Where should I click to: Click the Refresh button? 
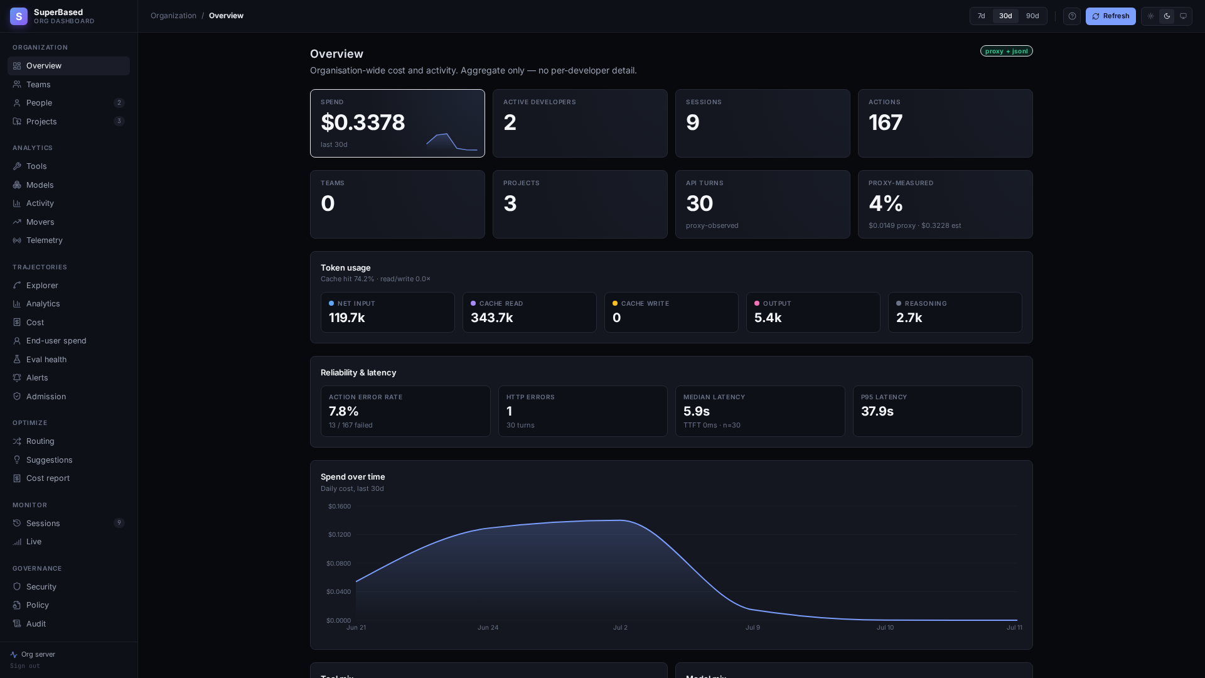pos(1110,16)
